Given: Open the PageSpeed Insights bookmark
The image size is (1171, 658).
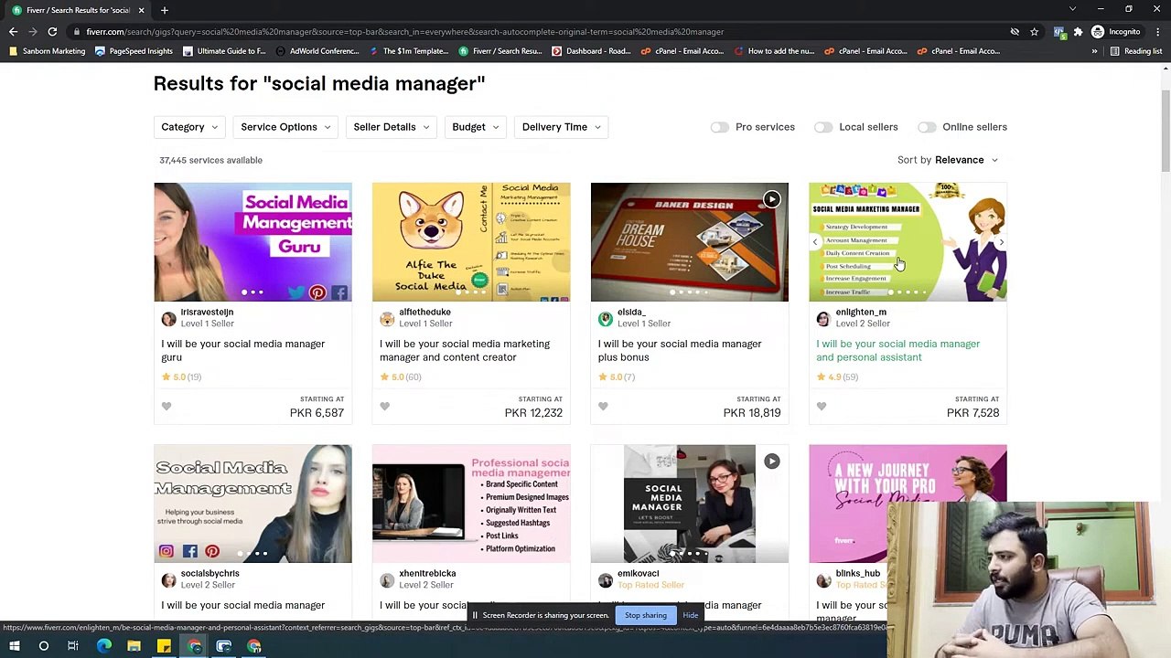Looking at the screenshot, I should pos(133,51).
